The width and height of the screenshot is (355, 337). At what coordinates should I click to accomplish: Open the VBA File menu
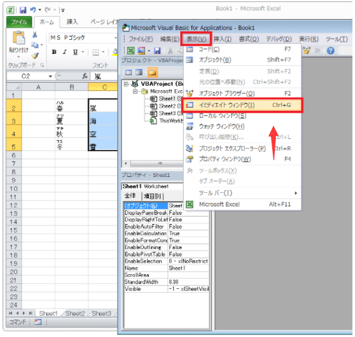point(141,39)
